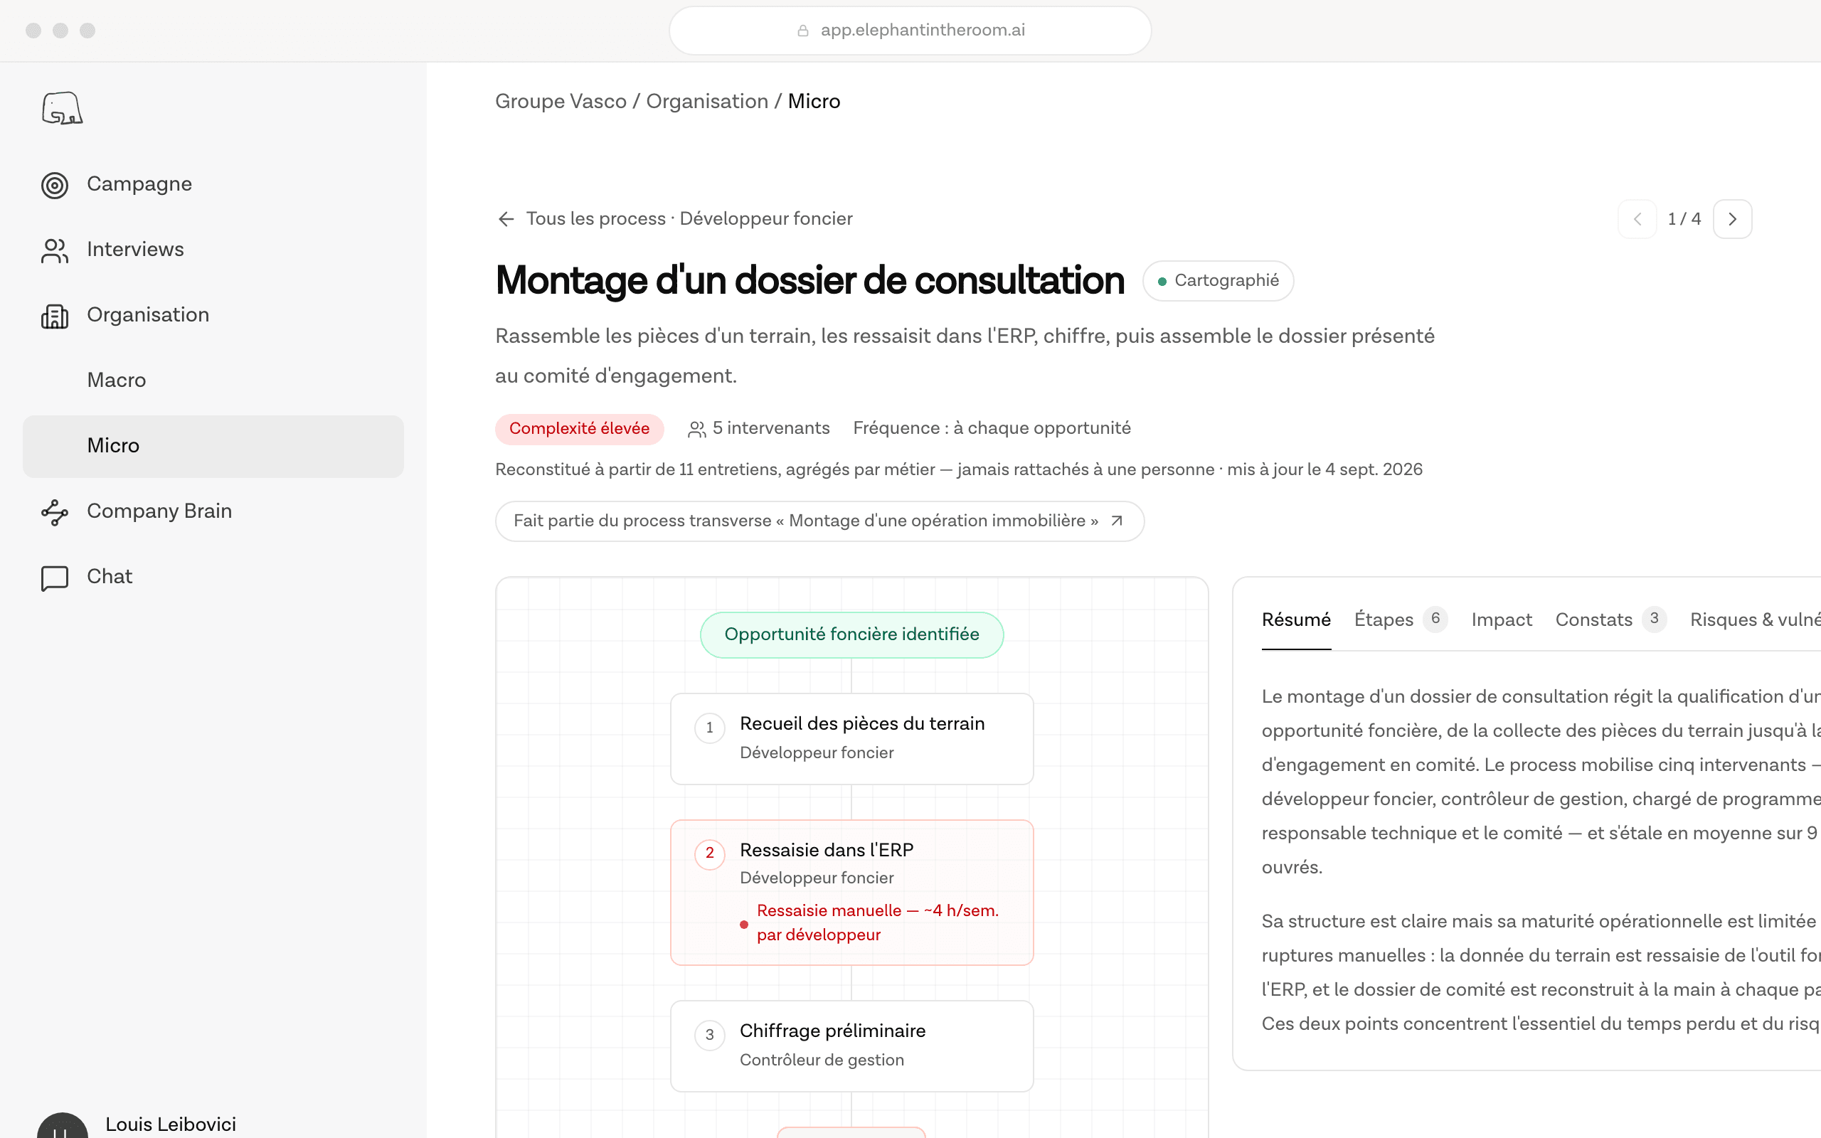
Task: Click Développeur foncier header text
Action: tap(766, 219)
